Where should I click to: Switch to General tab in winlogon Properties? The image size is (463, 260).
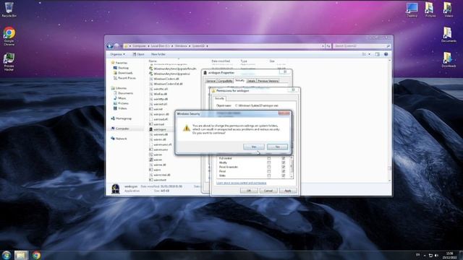211,81
